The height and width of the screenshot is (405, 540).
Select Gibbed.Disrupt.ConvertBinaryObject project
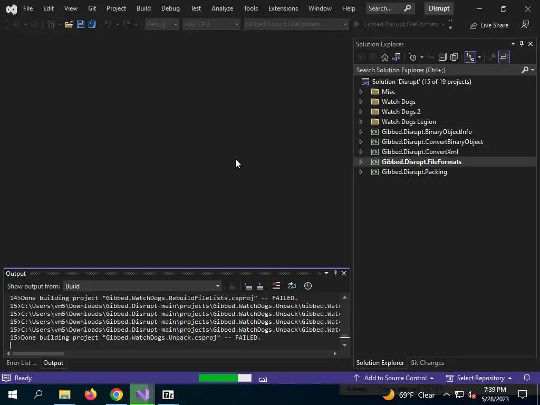point(432,141)
